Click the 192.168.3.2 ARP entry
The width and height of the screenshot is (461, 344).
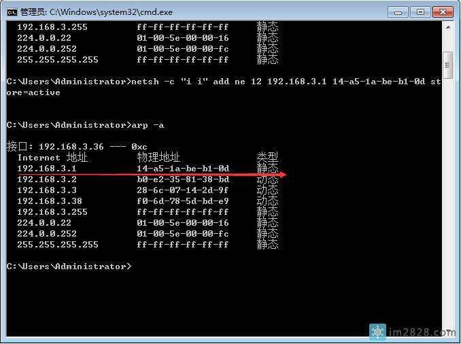pyautogui.click(x=47, y=179)
